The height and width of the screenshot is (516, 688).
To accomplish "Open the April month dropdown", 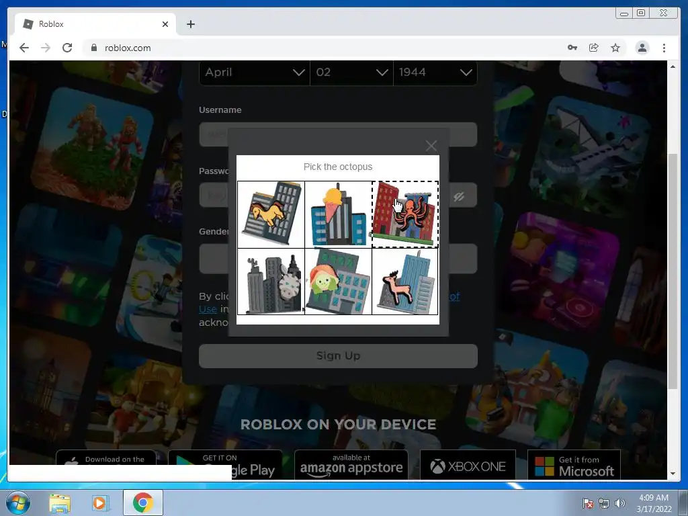I will (x=255, y=73).
